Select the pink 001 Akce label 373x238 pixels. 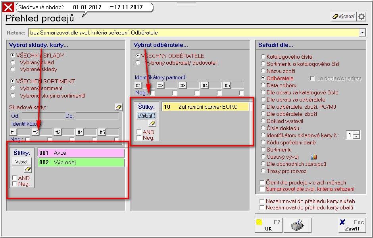click(81, 153)
